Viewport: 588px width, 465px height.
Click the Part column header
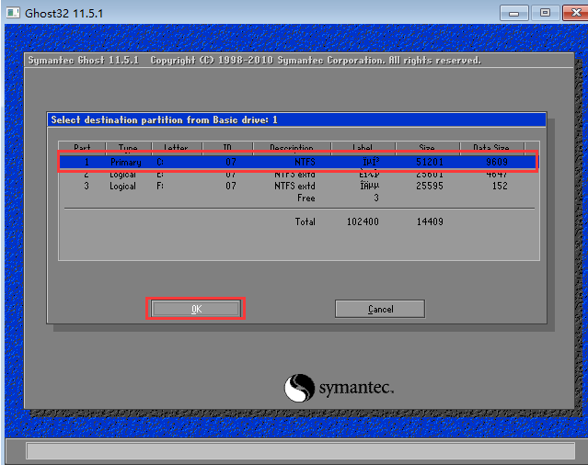tap(83, 148)
